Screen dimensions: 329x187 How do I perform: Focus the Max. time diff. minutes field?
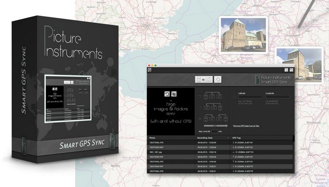(214, 131)
